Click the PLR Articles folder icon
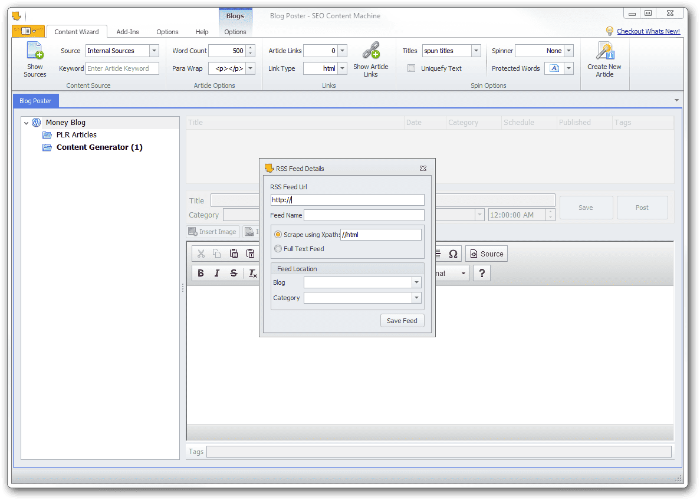Screen dimensions: 700x500 [47, 135]
